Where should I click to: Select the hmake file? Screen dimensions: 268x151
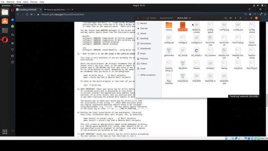tap(196, 65)
